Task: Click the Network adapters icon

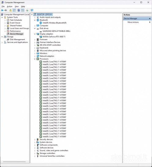Action: pyautogui.click(x=38, y=56)
